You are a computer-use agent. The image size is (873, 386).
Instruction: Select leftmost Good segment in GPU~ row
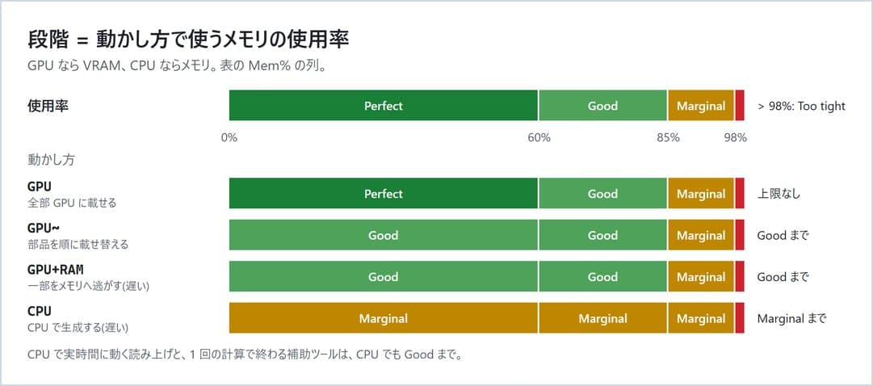383,235
